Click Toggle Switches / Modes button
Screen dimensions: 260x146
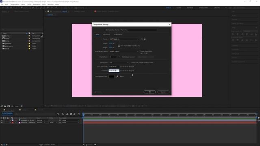click(x=47, y=145)
